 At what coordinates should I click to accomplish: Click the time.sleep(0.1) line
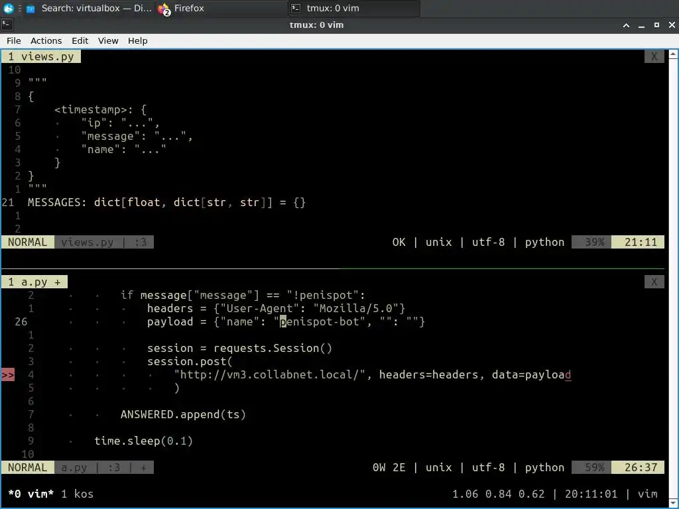[x=143, y=441]
